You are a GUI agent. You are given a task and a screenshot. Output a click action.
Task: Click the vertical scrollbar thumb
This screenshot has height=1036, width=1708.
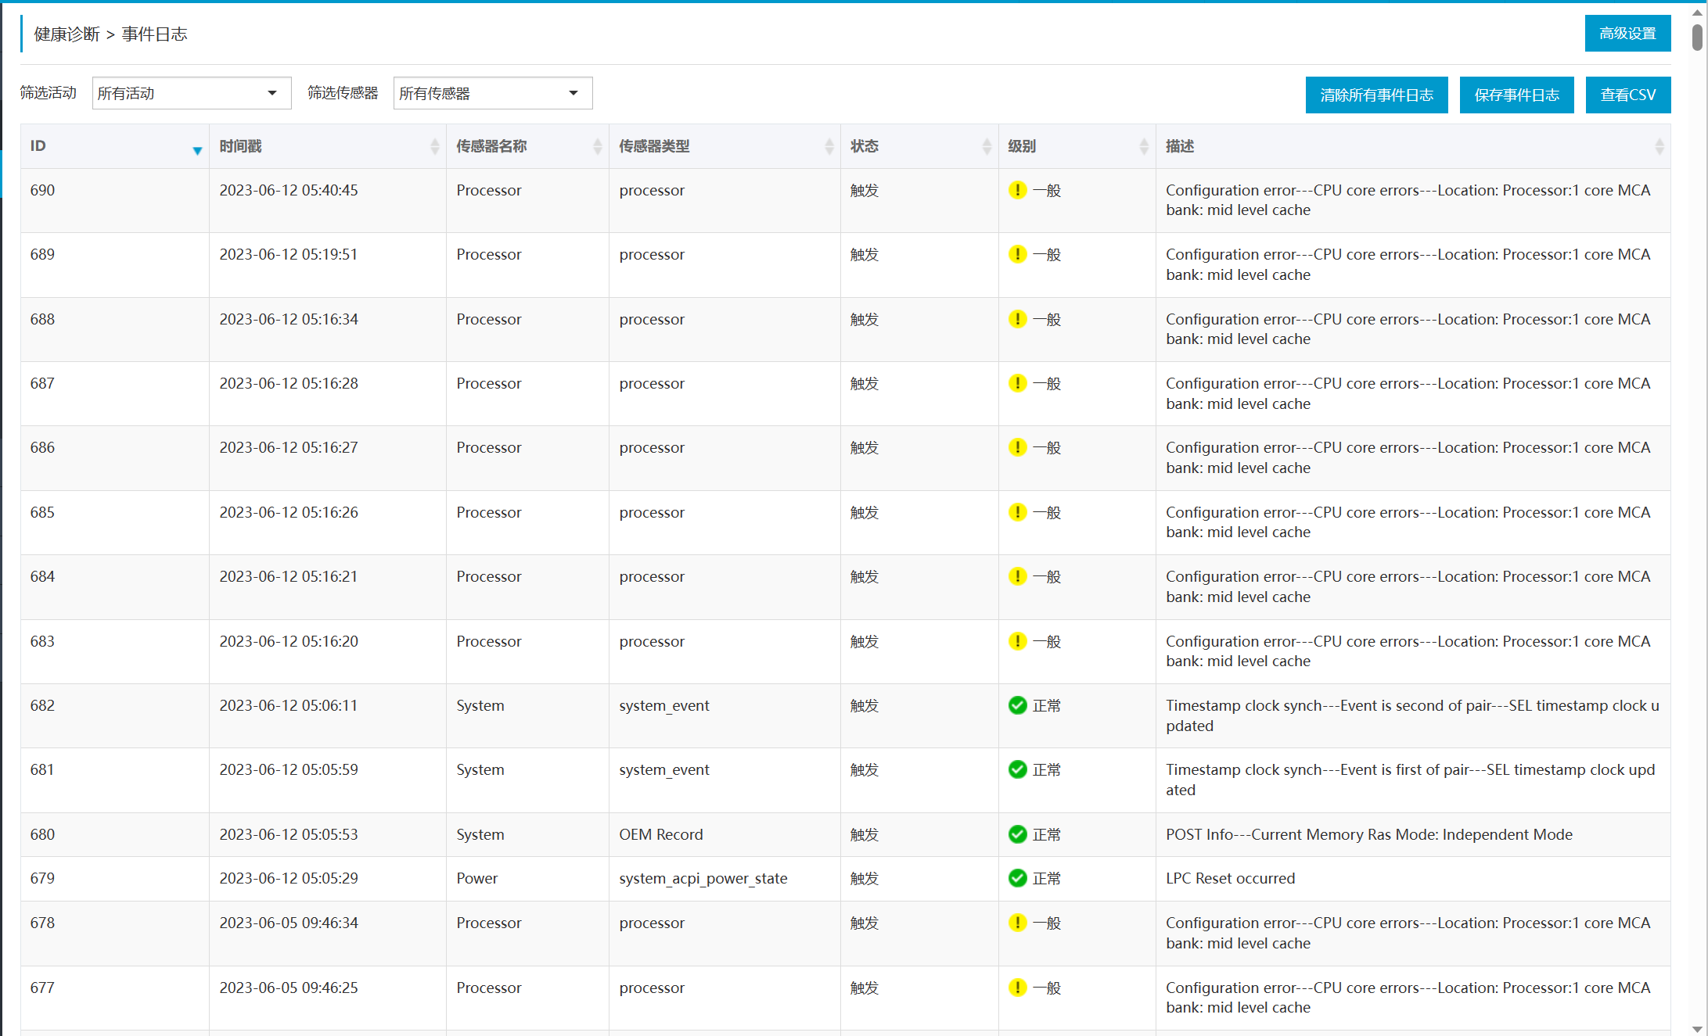(x=1697, y=37)
